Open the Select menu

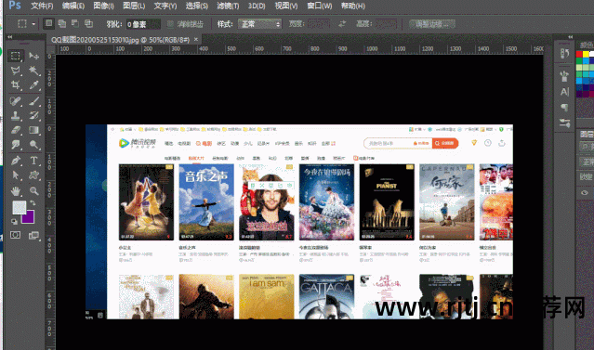[x=197, y=6]
